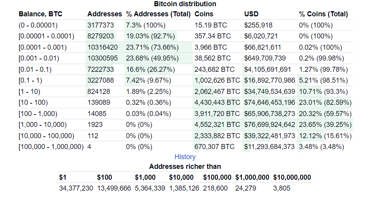Image resolution: width=370 pixels, height=210 pixels.
Task: Select the '$1,000,000' column header
Action: (252, 177)
